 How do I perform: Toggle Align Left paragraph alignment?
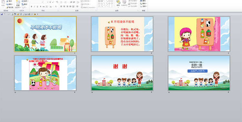tap(61, 6)
